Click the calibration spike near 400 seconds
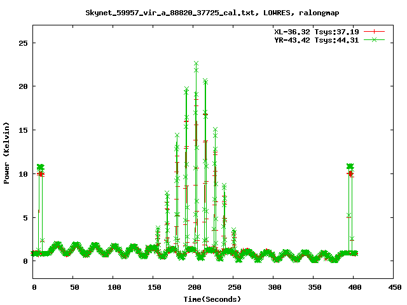This screenshot has width=407, height=305. click(350, 208)
